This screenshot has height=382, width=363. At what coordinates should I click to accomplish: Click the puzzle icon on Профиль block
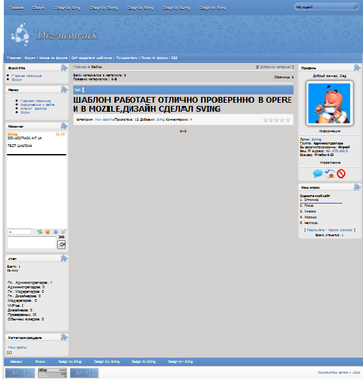pyautogui.click(x=357, y=67)
